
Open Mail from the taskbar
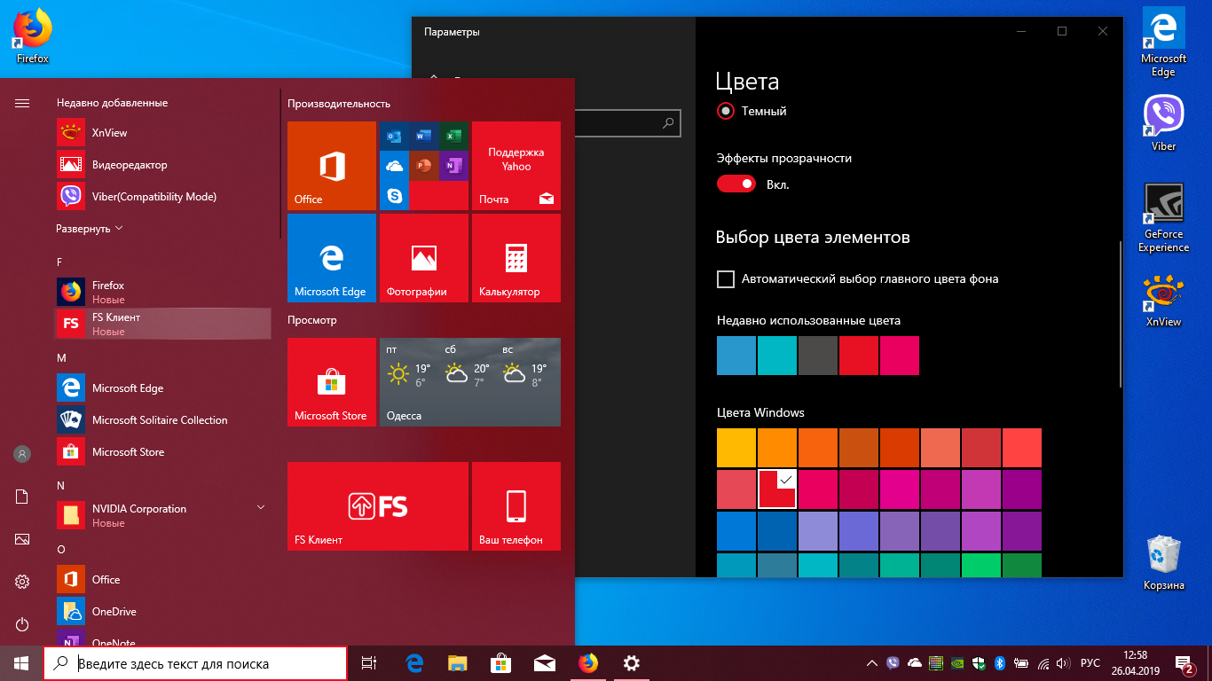click(544, 663)
